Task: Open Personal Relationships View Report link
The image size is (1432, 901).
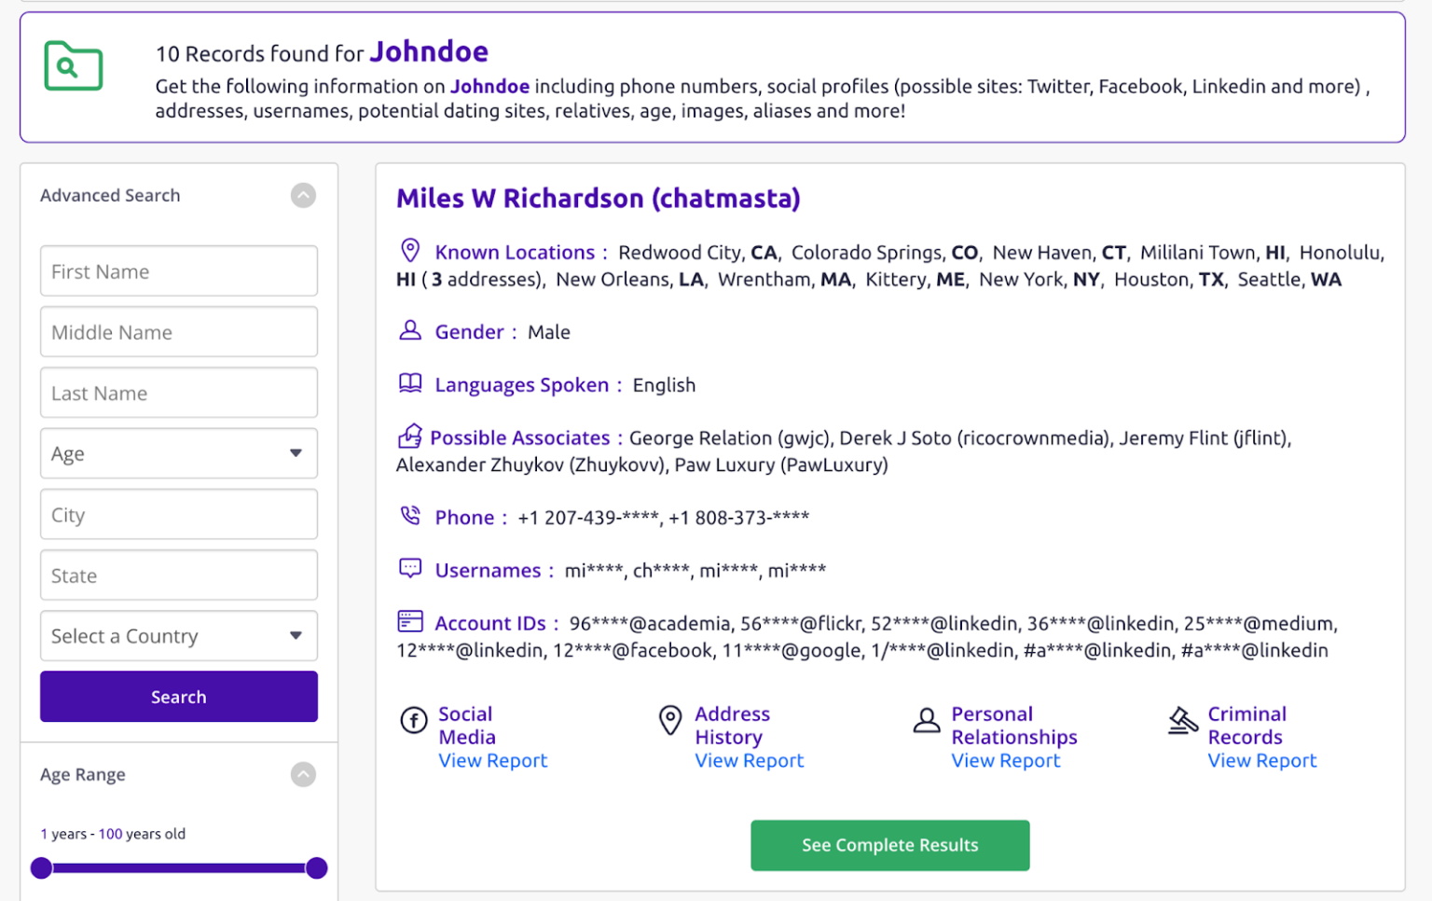Action: (1006, 760)
